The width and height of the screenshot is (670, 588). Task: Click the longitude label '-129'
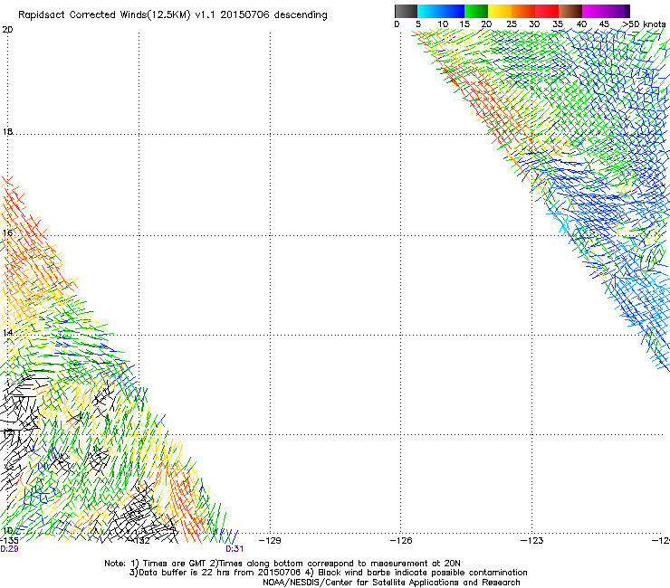click(270, 541)
